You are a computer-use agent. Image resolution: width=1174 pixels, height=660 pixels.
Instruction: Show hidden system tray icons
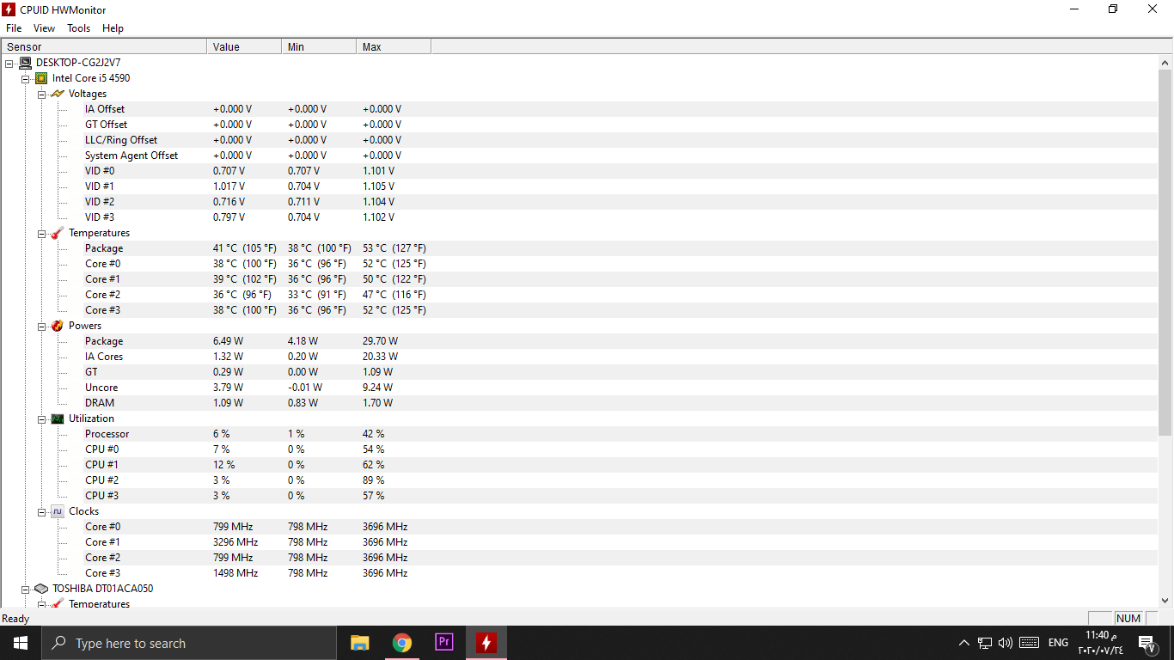coord(963,643)
